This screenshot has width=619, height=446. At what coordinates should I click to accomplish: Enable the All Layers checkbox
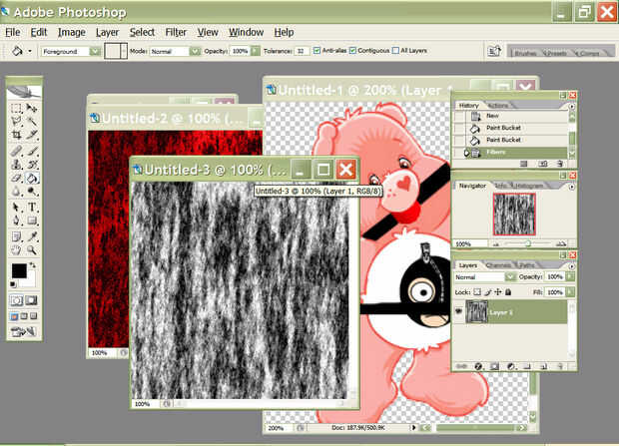[x=395, y=51]
